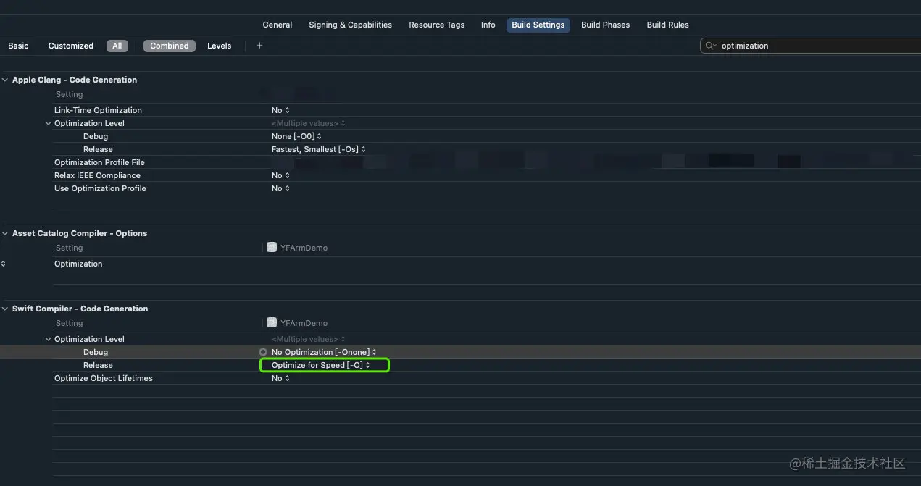921x486 pixels.
Task: Open Use Optimization Profile value dropdown
Action: click(280, 188)
